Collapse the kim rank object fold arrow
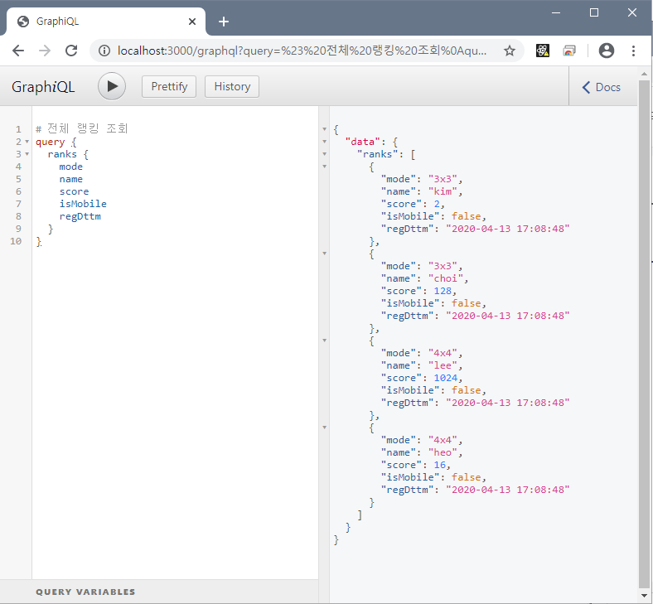The image size is (653, 604). tap(324, 167)
